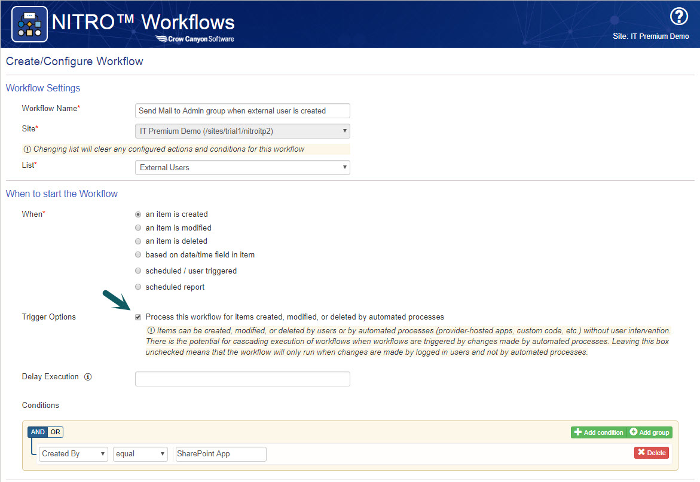Click the 'Create/Configure Workflow' title

[75, 61]
